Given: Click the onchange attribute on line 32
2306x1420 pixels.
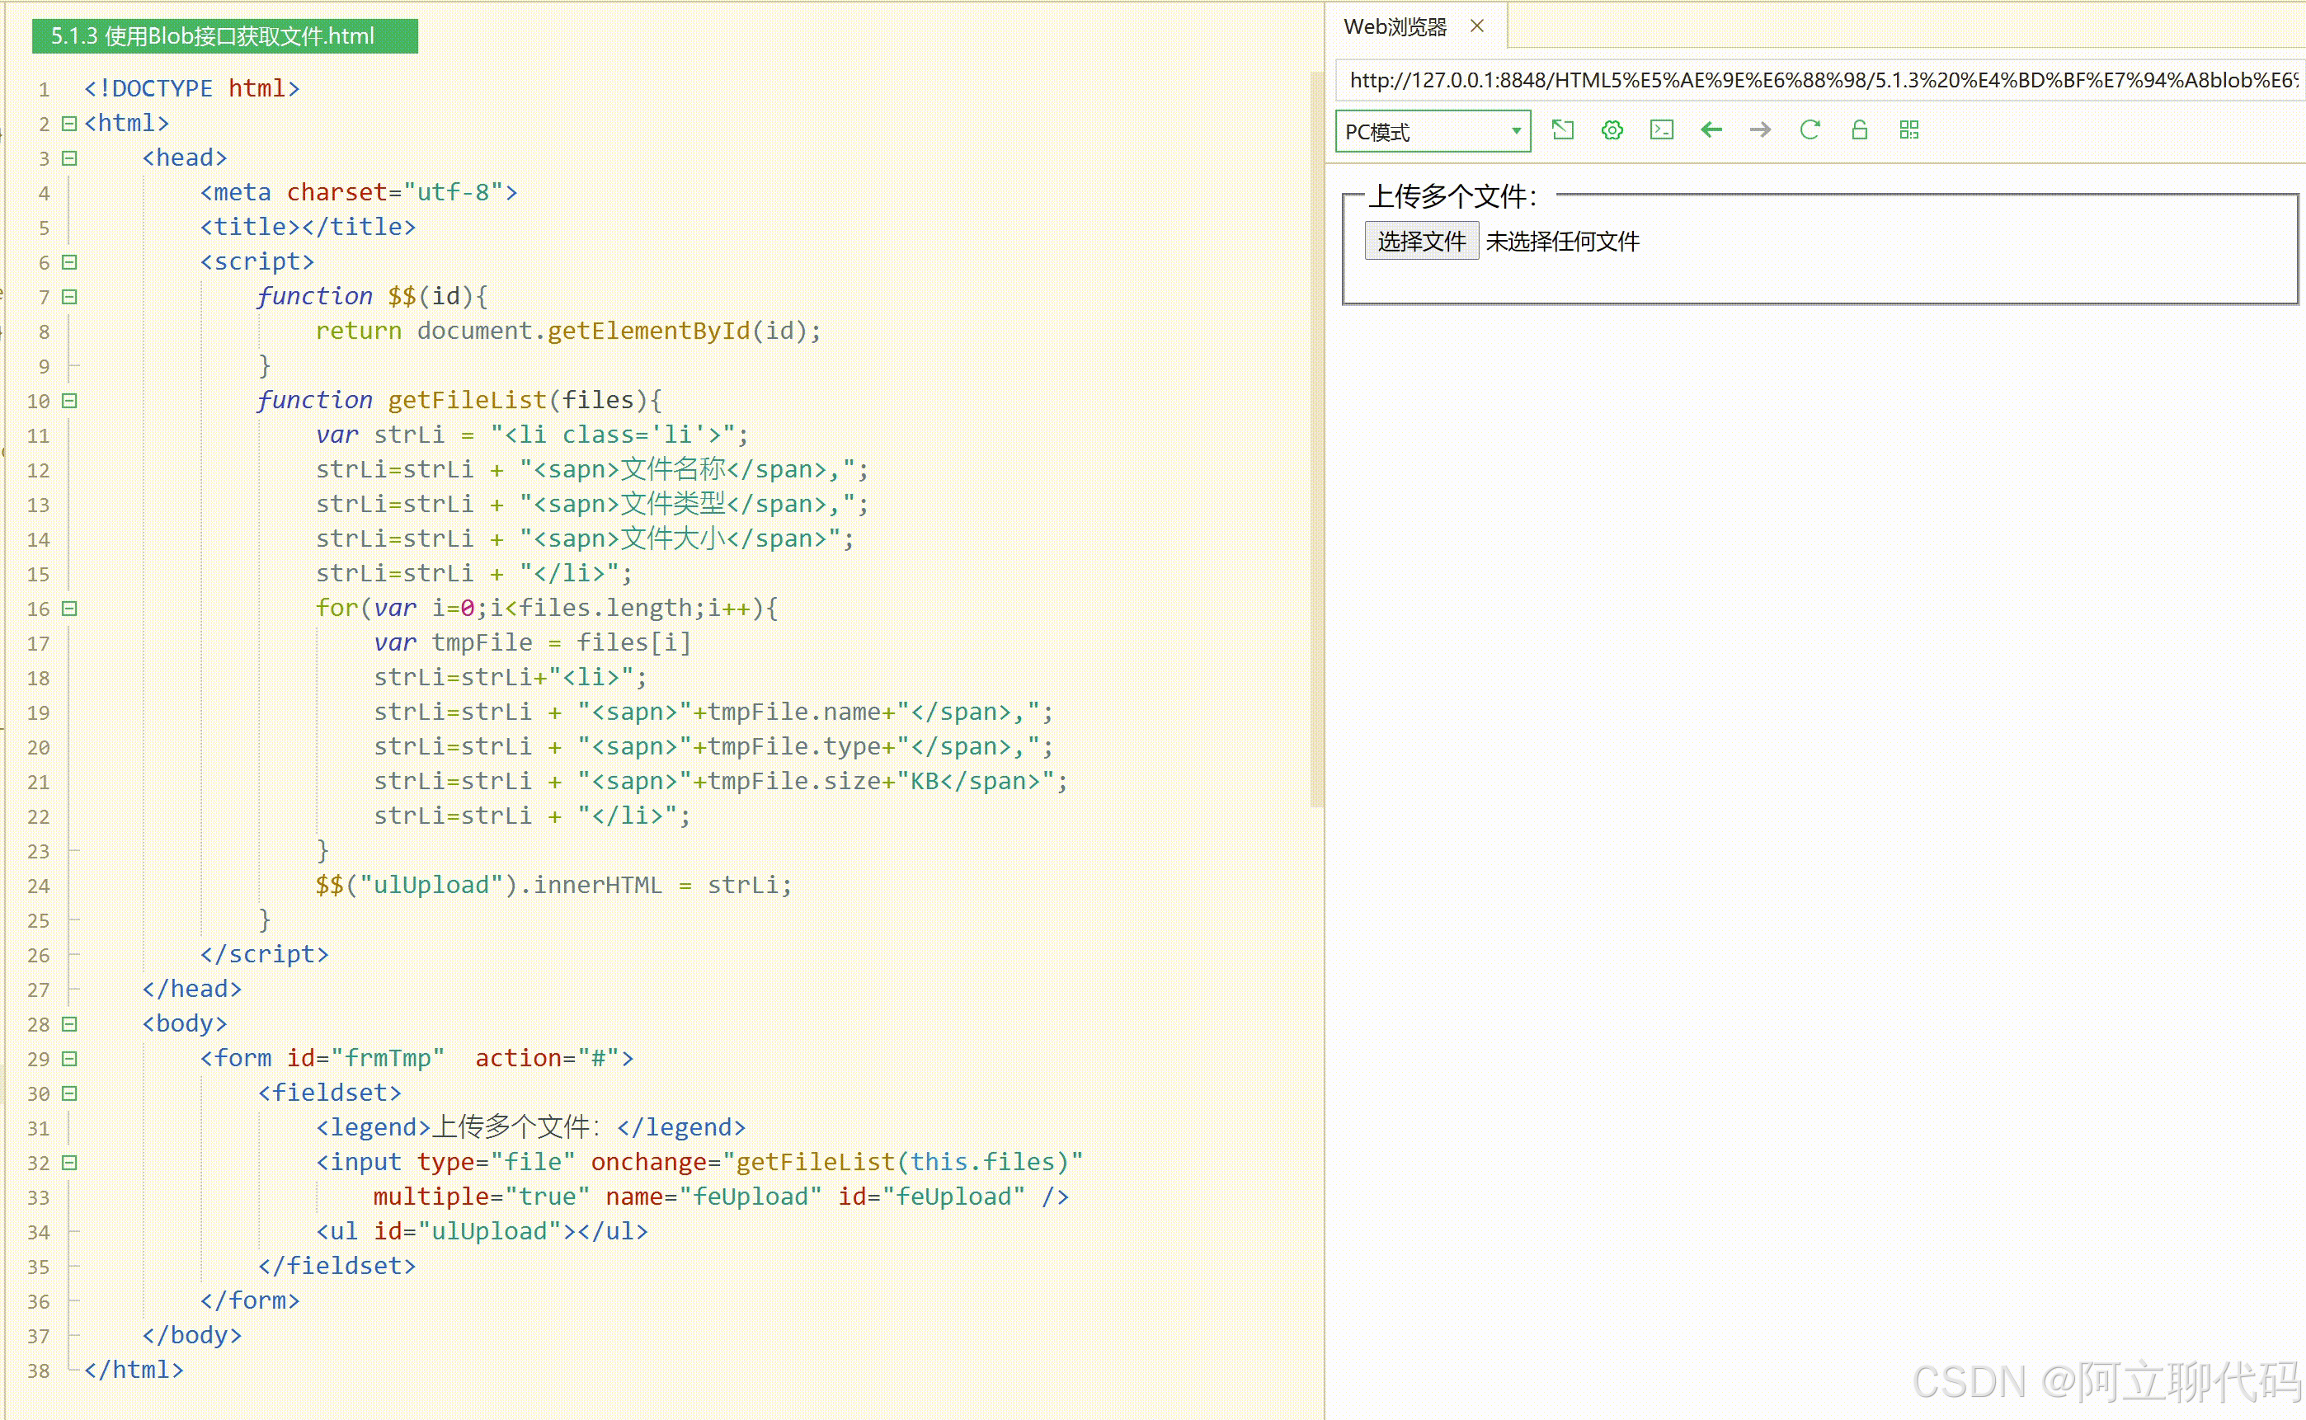Looking at the screenshot, I should (836, 1162).
